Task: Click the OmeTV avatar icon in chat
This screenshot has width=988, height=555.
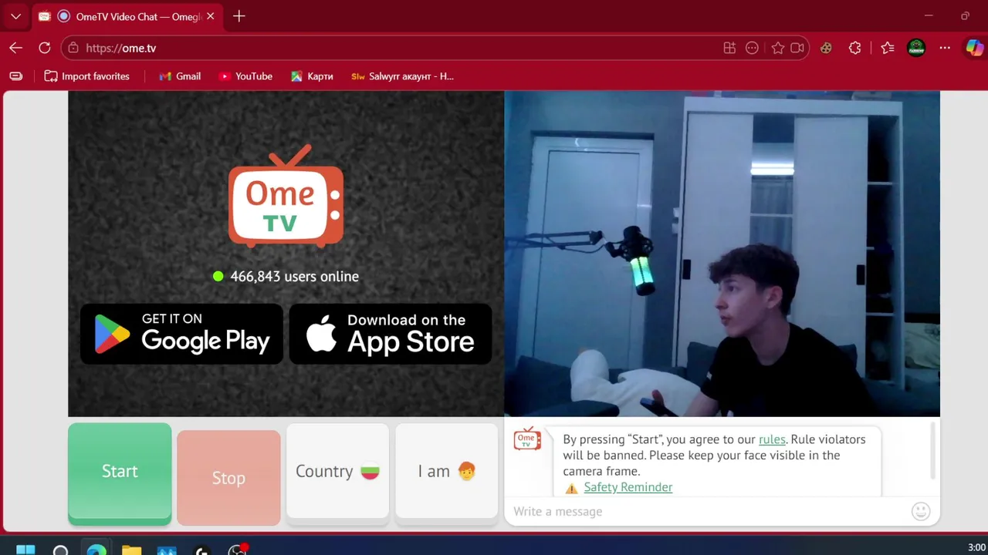Action: [527, 439]
